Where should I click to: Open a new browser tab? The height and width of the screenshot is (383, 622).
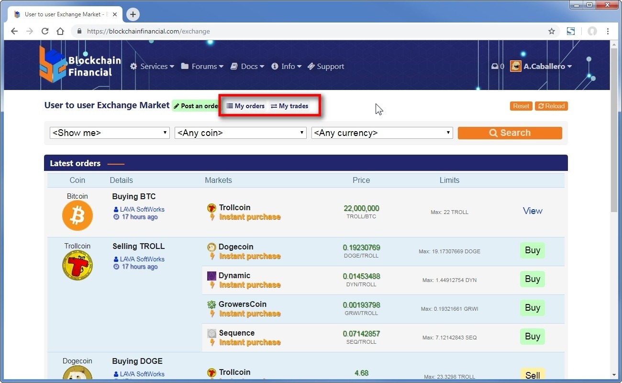click(133, 14)
